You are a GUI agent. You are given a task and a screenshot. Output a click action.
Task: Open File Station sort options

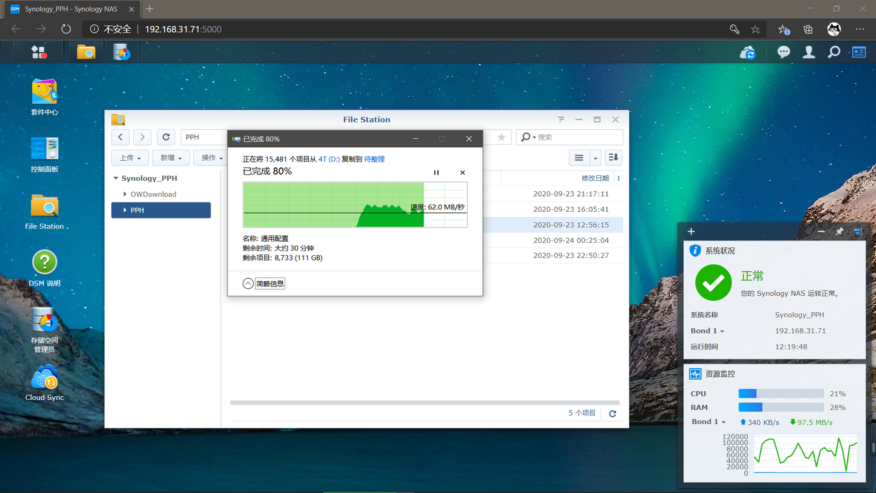613,158
